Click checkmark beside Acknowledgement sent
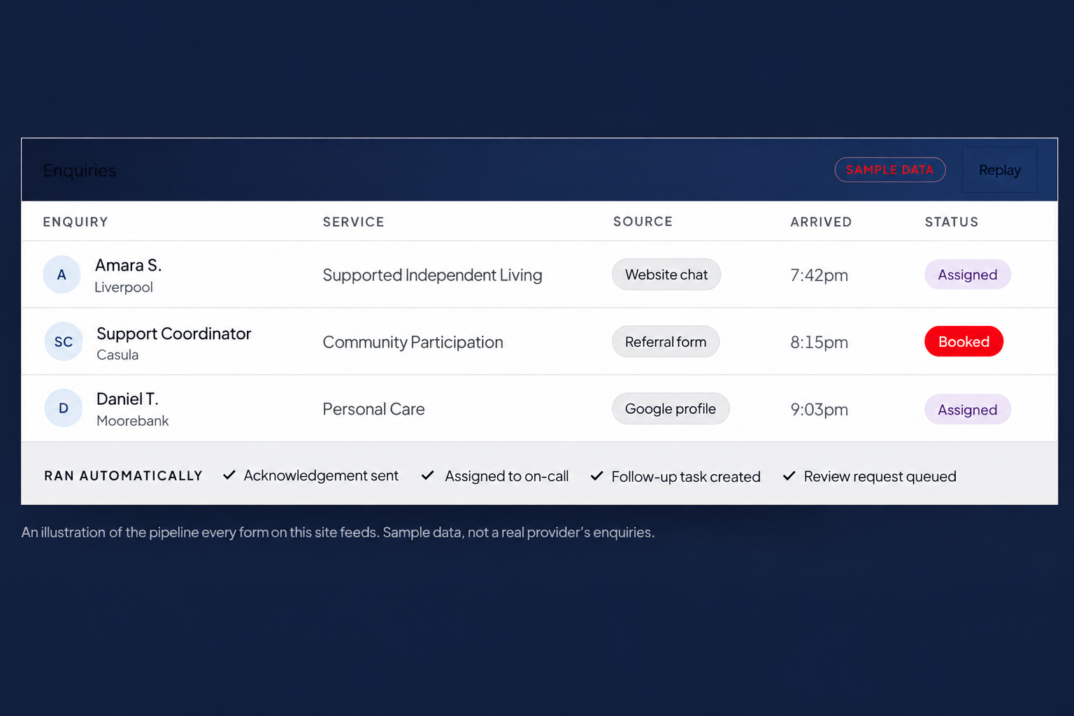The width and height of the screenshot is (1074, 716). pos(229,475)
